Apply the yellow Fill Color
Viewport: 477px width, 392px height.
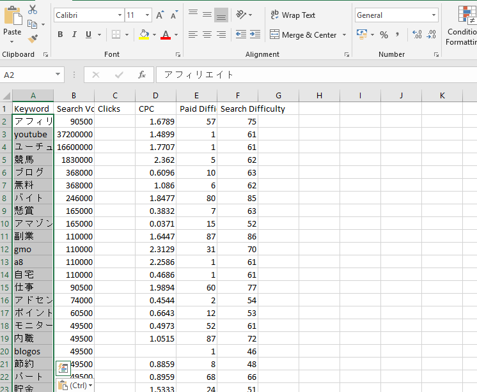click(144, 34)
